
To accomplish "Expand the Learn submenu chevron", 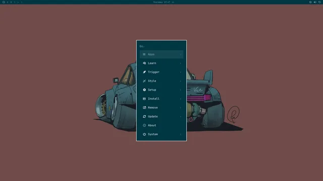I will click(181, 63).
